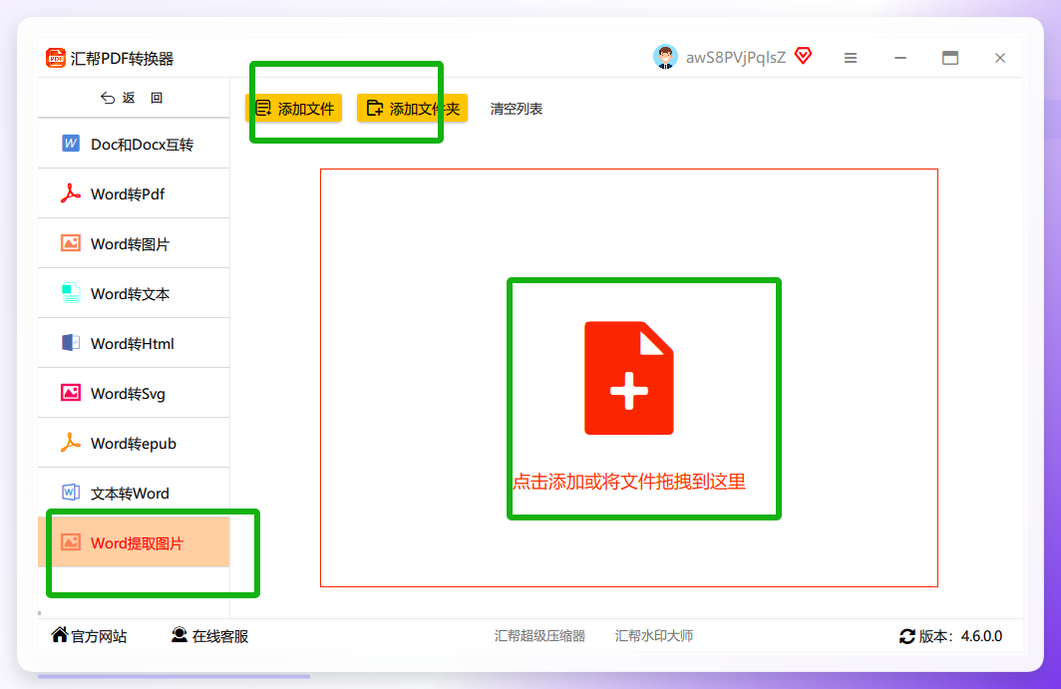The width and height of the screenshot is (1061, 689).
Task: Open the hamburger menu icon
Action: [x=851, y=58]
